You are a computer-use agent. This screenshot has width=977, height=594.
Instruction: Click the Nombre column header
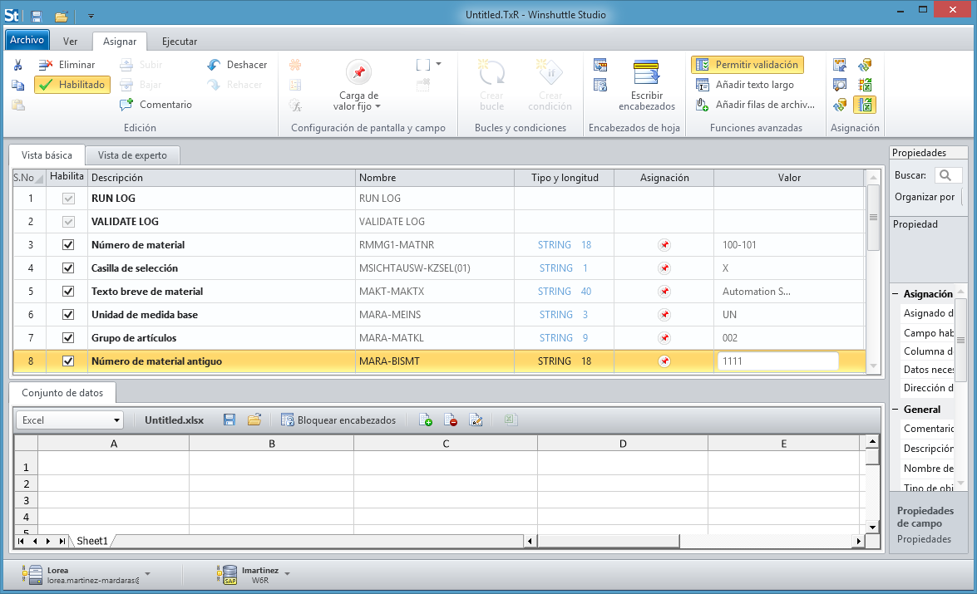pyautogui.click(x=434, y=178)
